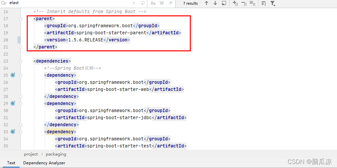Add selection for next occurrence icon
This screenshot has width=337, height=168.
[235, 3]
